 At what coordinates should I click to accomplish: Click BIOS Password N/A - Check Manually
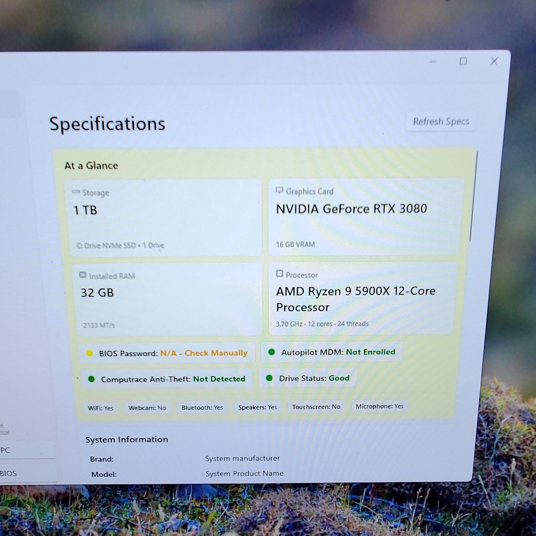(x=167, y=353)
